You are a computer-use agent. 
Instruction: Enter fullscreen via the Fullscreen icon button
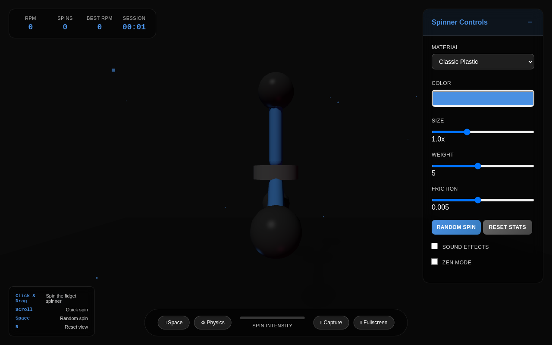click(x=373, y=322)
